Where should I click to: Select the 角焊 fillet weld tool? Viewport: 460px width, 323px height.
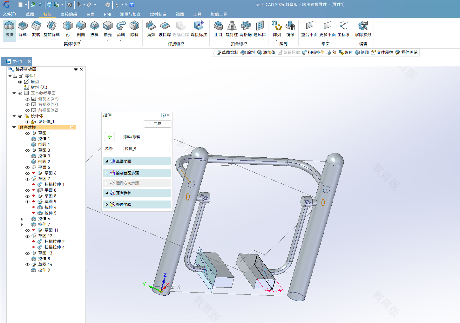151,29
